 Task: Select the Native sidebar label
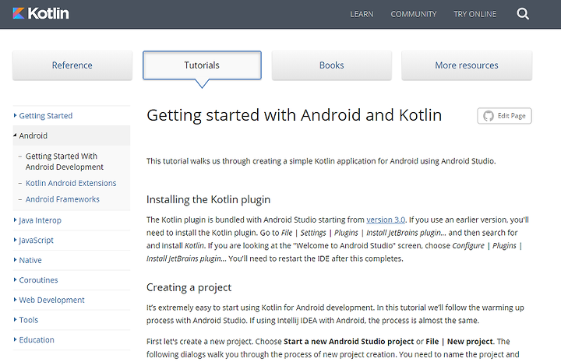pos(30,260)
